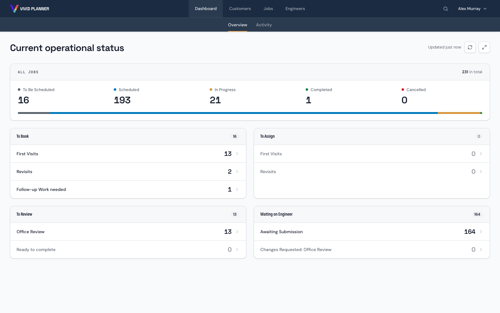Click the blue Scheduled progress bar segment
Viewport: 500px width, 313px height.
click(244, 113)
